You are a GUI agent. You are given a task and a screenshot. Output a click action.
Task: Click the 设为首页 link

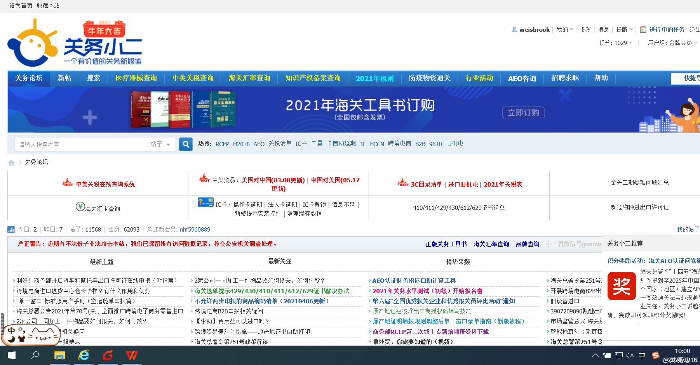pos(21,6)
